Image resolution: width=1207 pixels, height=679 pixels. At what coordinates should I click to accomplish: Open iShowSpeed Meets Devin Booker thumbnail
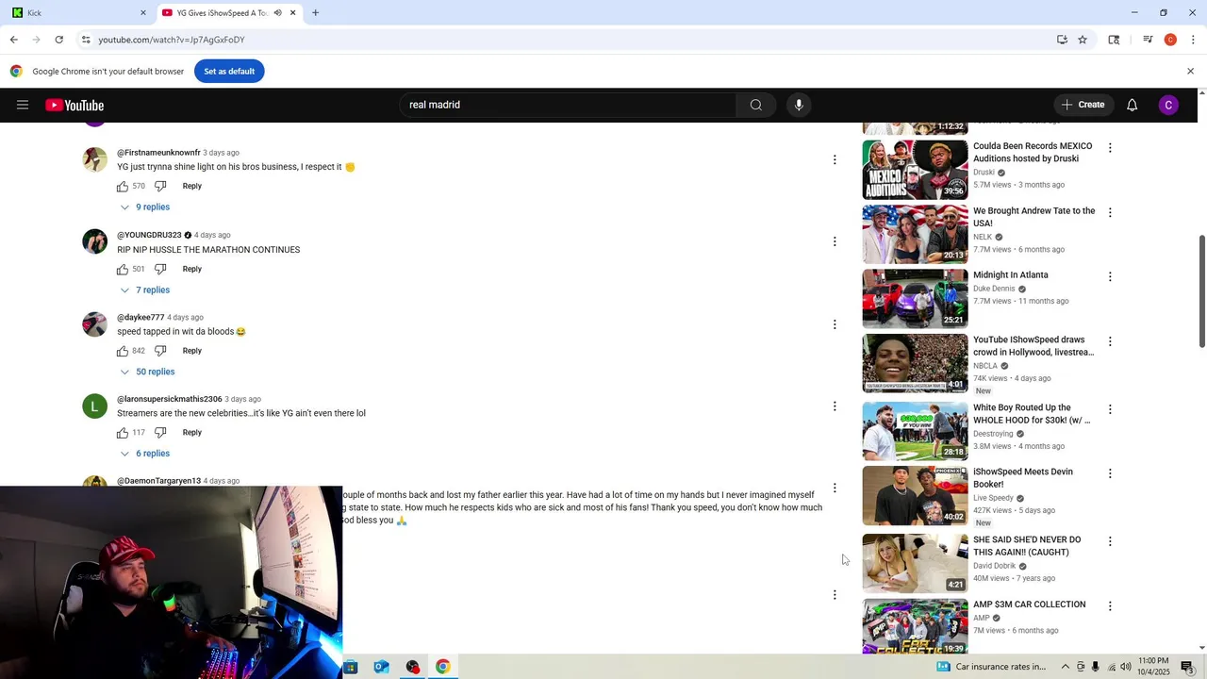(915, 496)
